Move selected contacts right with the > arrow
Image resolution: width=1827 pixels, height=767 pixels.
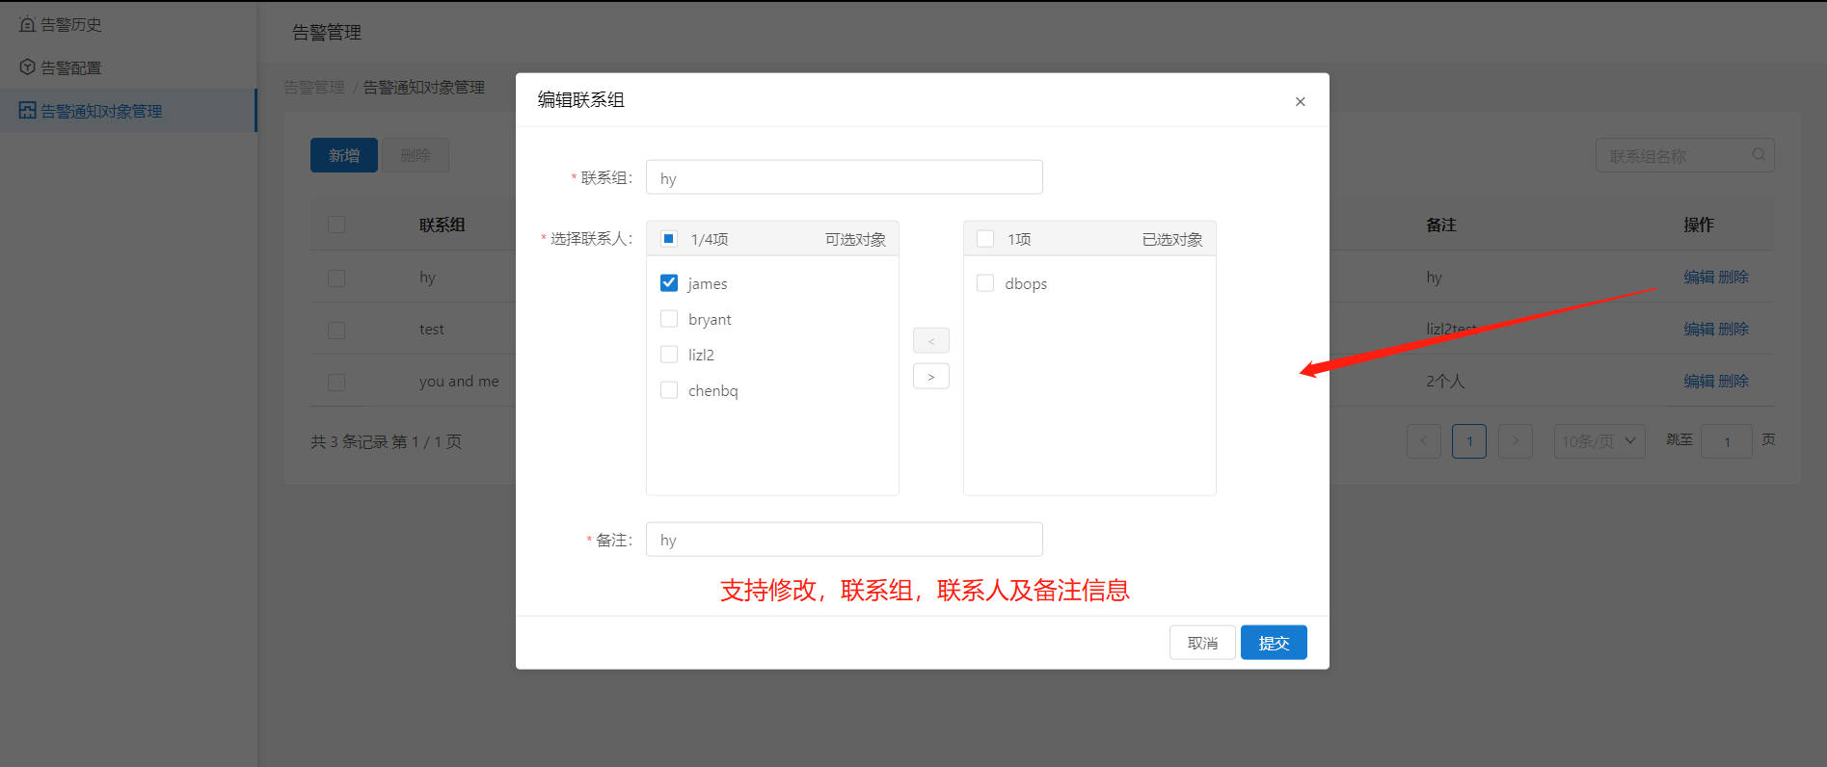click(931, 377)
